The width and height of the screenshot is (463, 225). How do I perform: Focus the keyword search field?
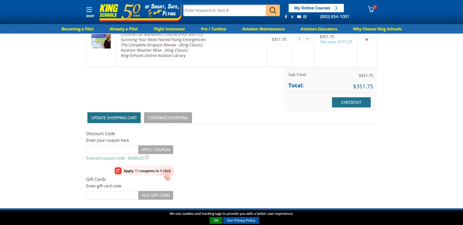click(x=224, y=10)
